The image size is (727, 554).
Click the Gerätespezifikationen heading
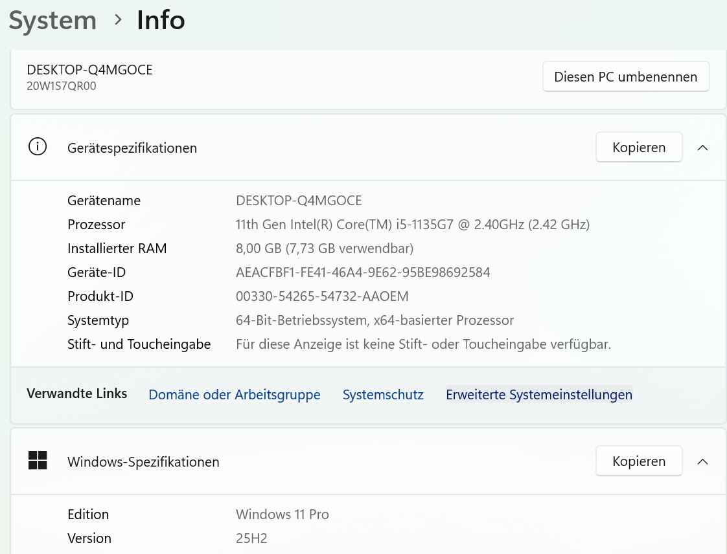pyautogui.click(x=132, y=148)
